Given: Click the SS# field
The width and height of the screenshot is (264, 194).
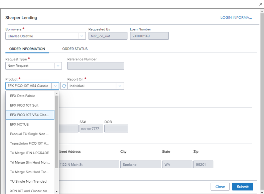Looking at the screenshot, I should pos(91,129).
